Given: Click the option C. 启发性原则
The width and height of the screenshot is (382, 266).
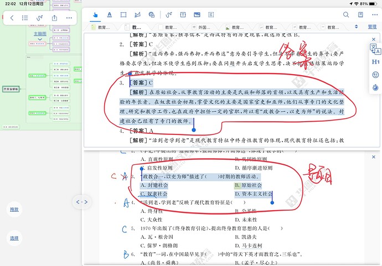Looking at the screenshot, I should (x=157, y=168).
